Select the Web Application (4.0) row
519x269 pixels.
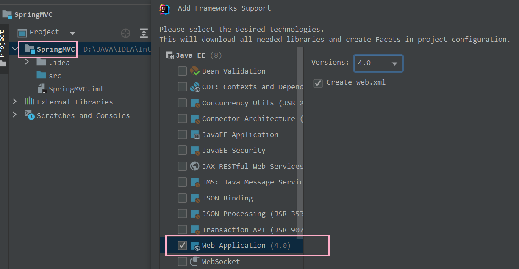click(x=231, y=246)
